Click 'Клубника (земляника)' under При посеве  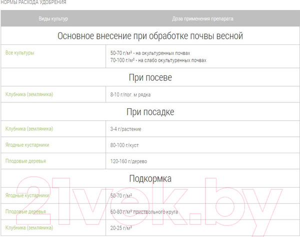coord(29,94)
